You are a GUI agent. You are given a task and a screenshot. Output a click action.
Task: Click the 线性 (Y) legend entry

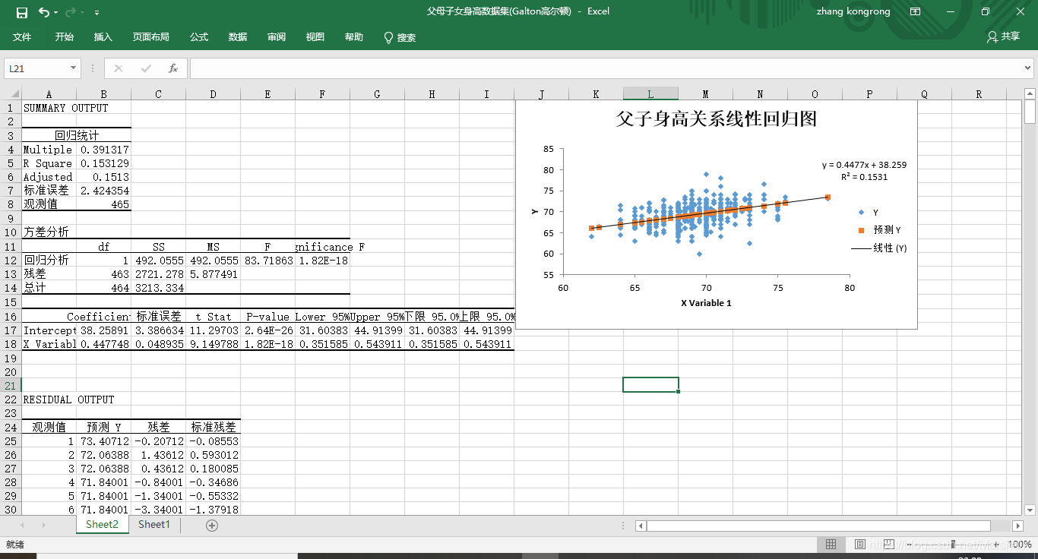[879, 248]
